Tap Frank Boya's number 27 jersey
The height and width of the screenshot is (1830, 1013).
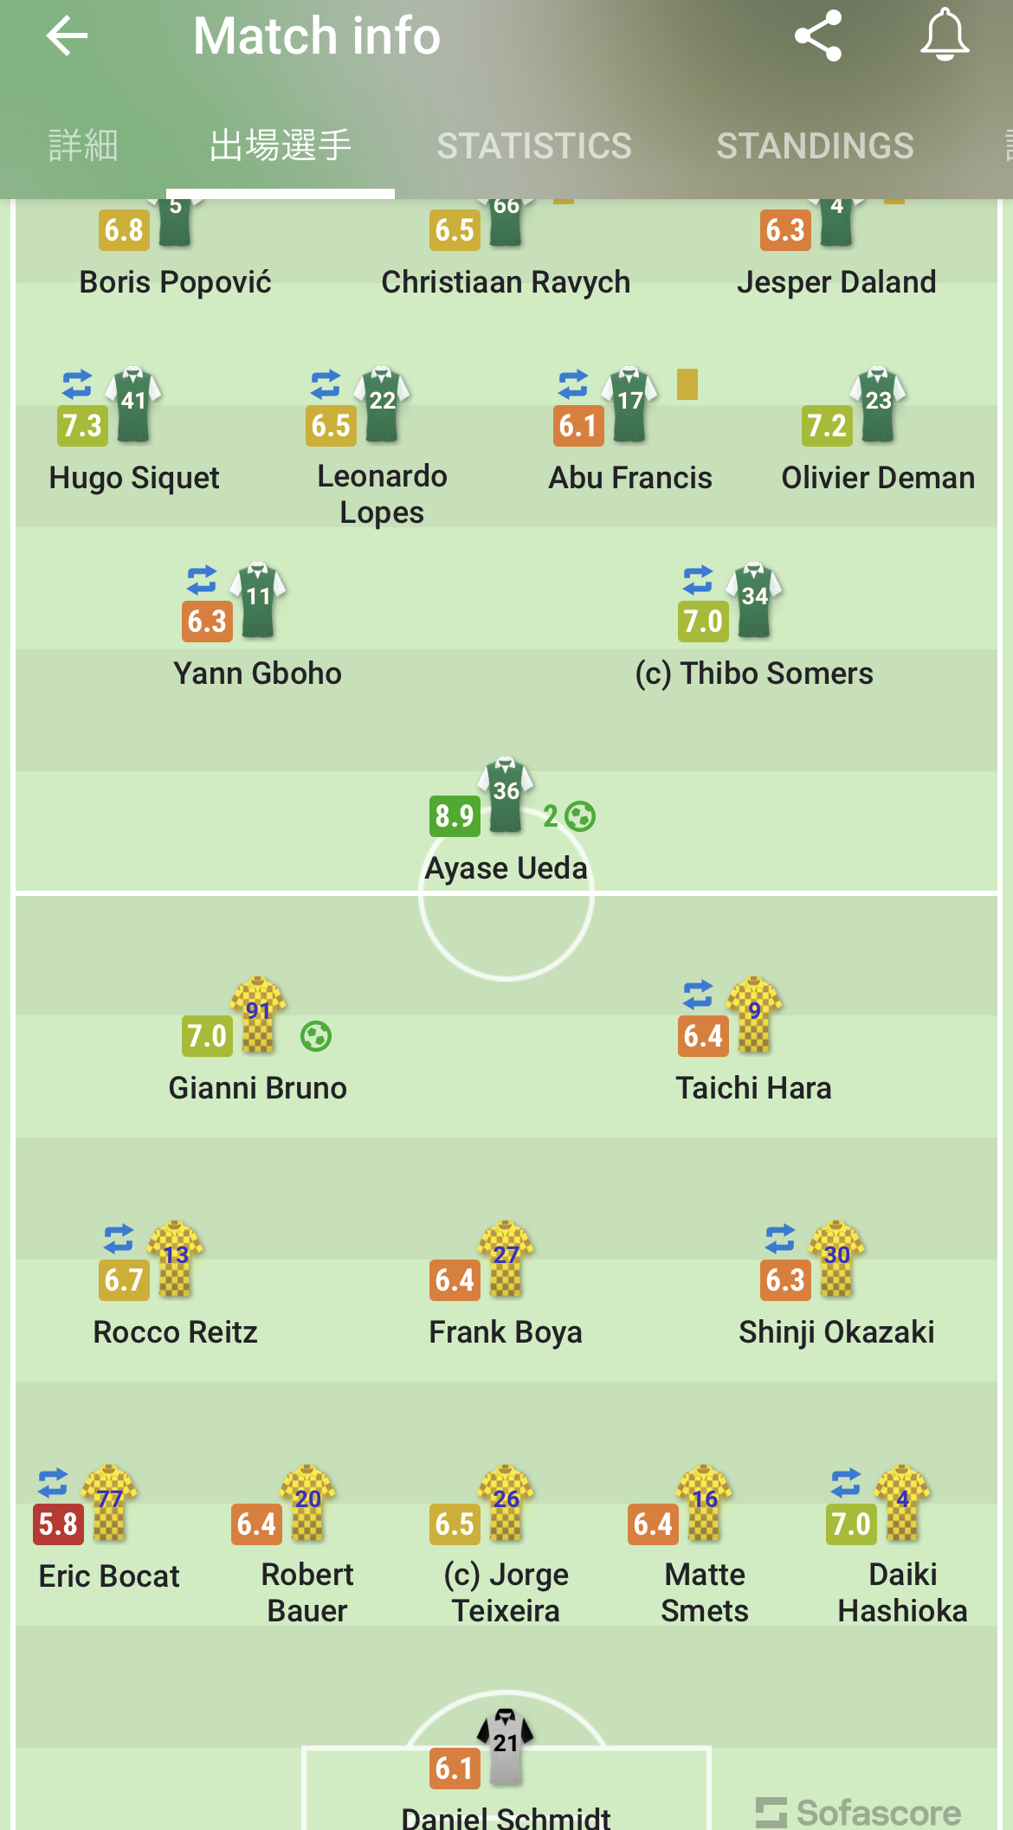point(506,1259)
